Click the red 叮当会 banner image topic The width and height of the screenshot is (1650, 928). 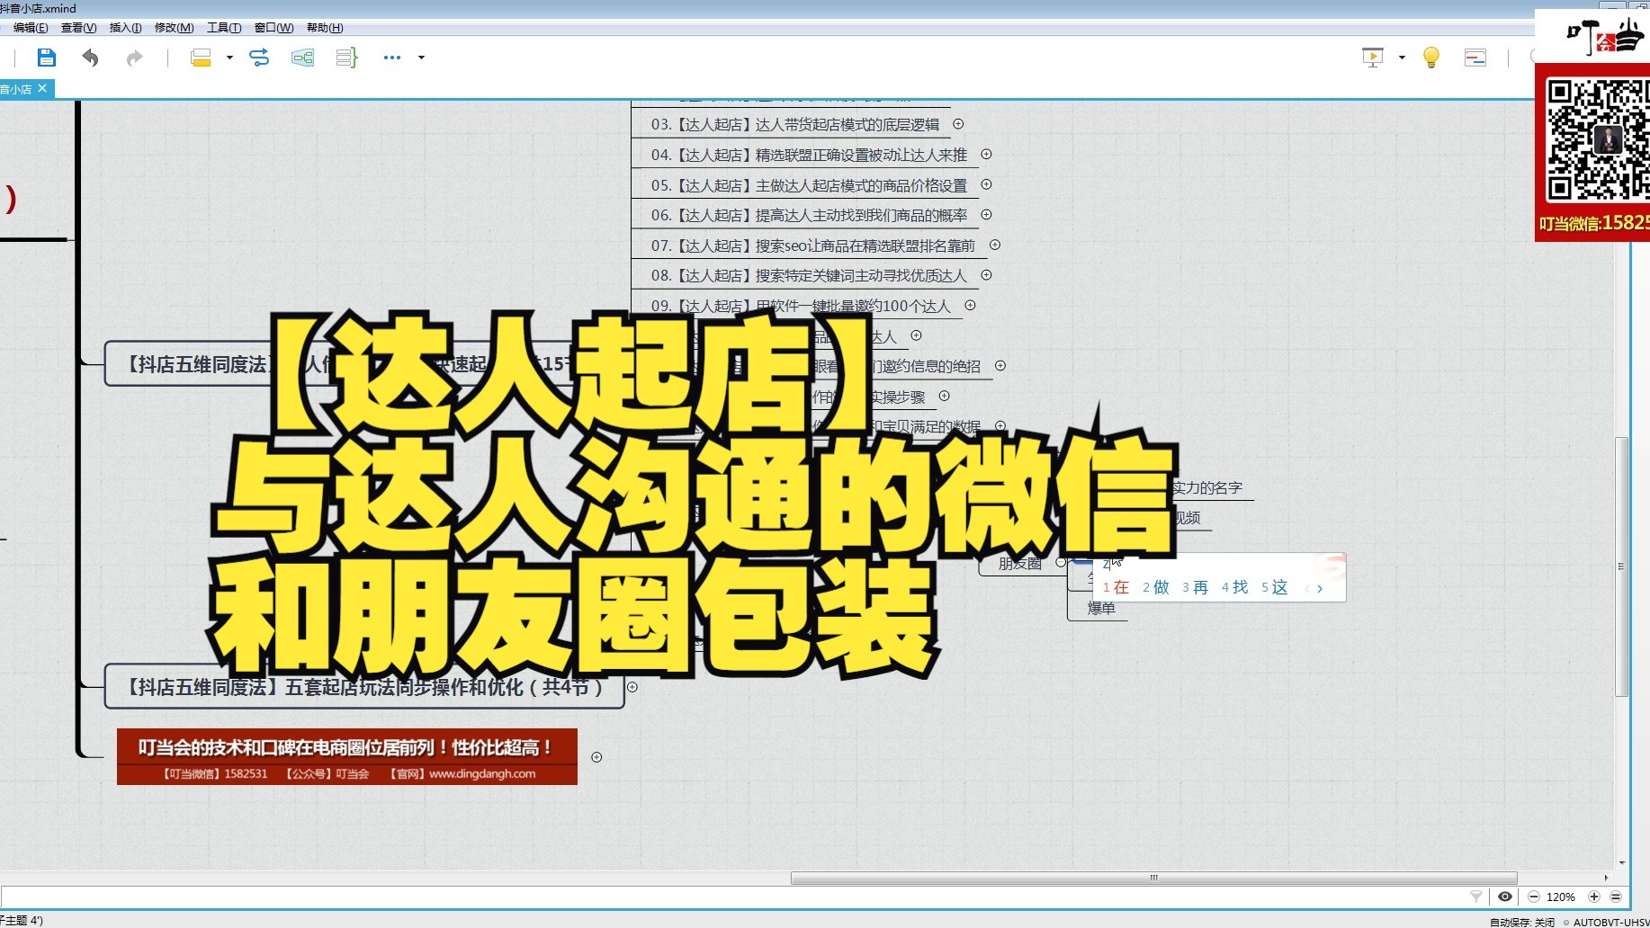coord(347,756)
